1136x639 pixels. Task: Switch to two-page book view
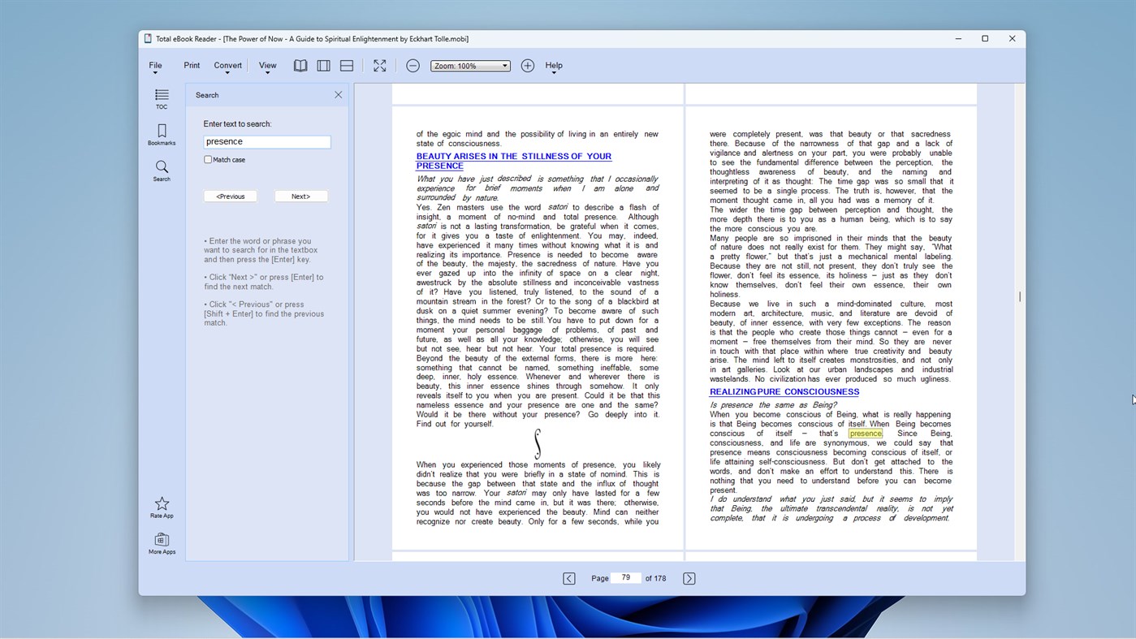pos(300,65)
